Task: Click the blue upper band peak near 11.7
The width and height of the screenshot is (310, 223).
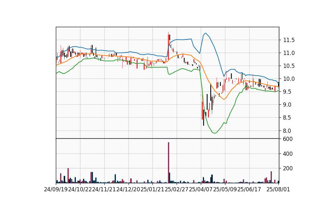Action: tap(206, 33)
